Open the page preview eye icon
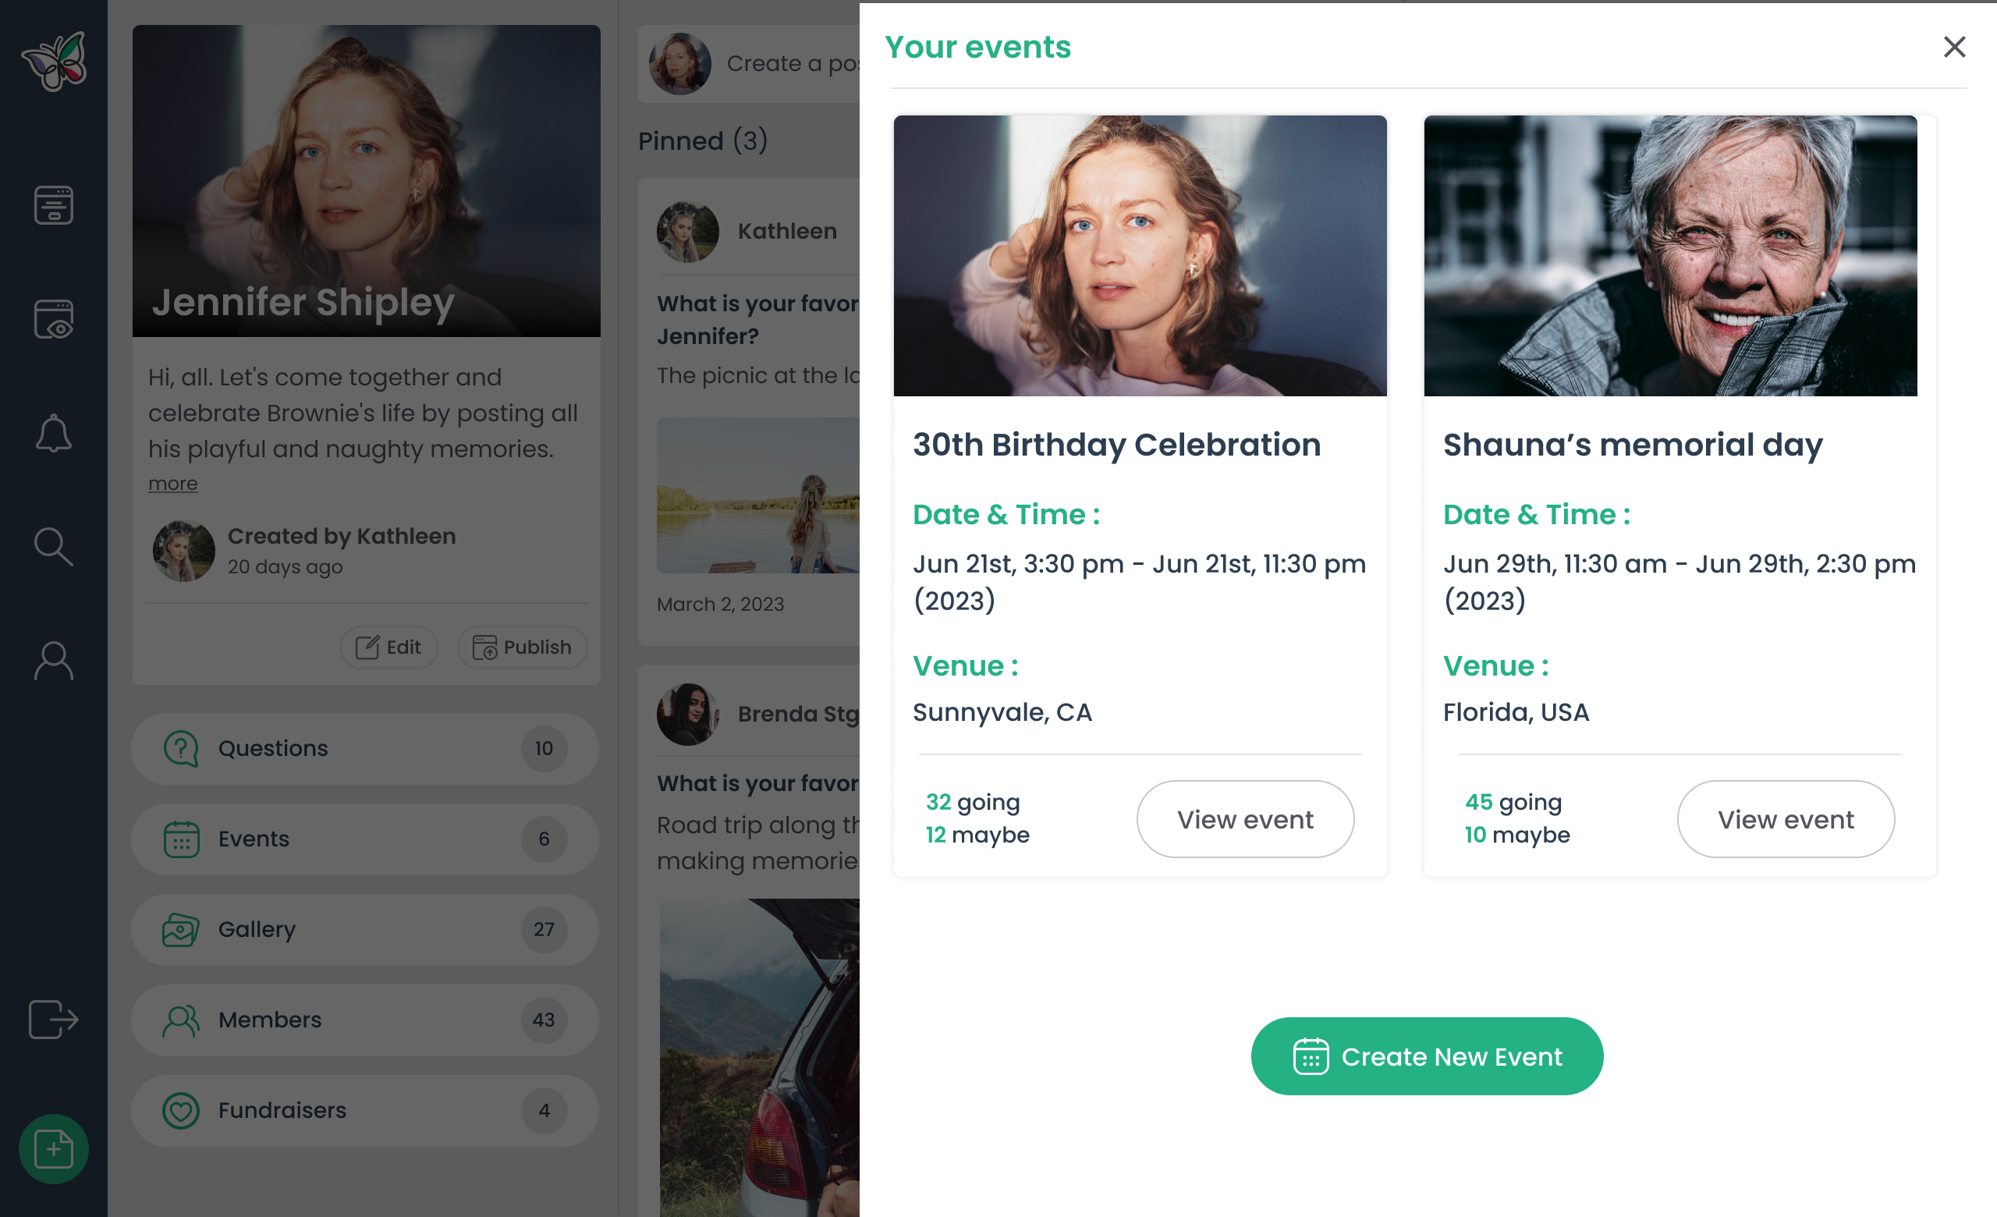 (x=54, y=319)
